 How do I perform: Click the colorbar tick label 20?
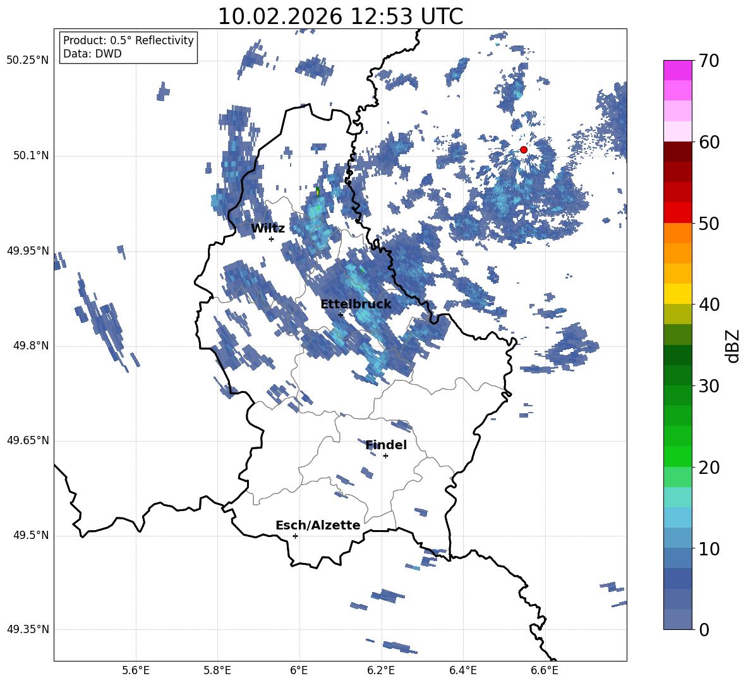[x=708, y=467]
